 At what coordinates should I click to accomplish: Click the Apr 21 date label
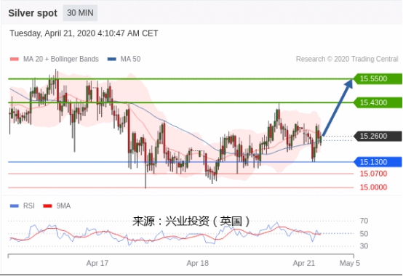[x=304, y=263]
